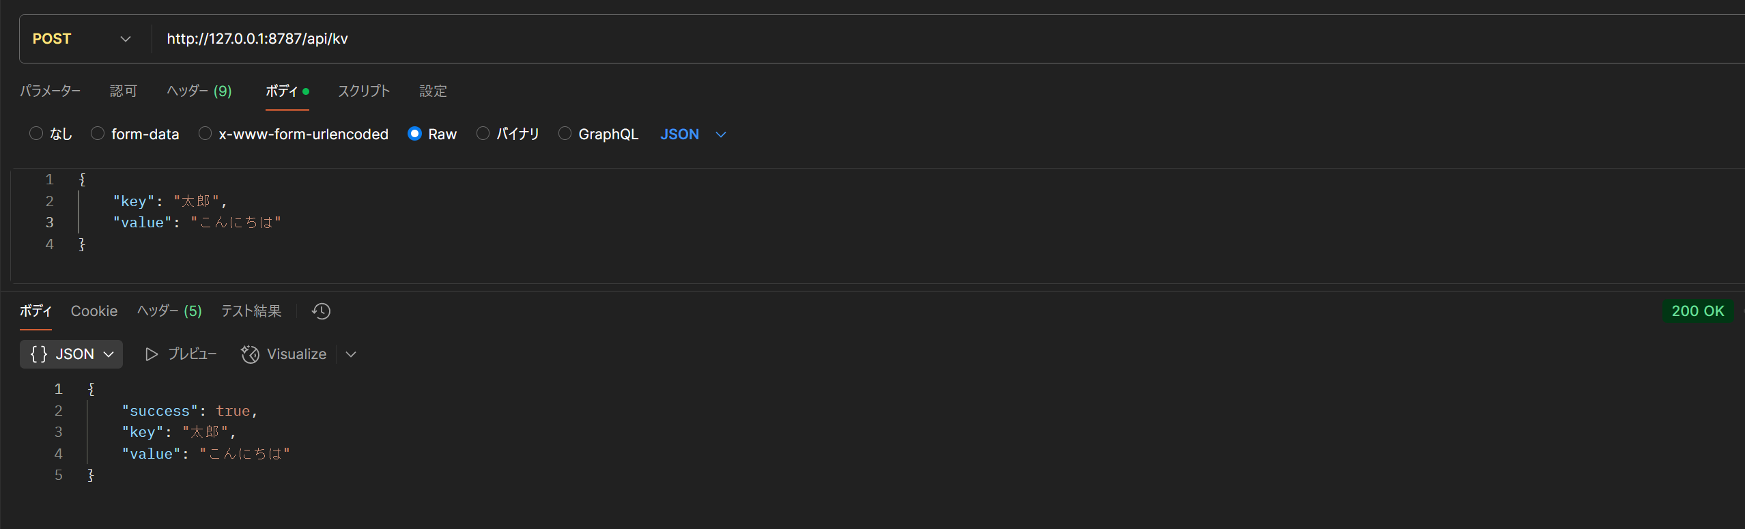The width and height of the screenshot is (1745, 529).
Task: Click the 200 OK status badge
Action: [x=1697, y=311]
